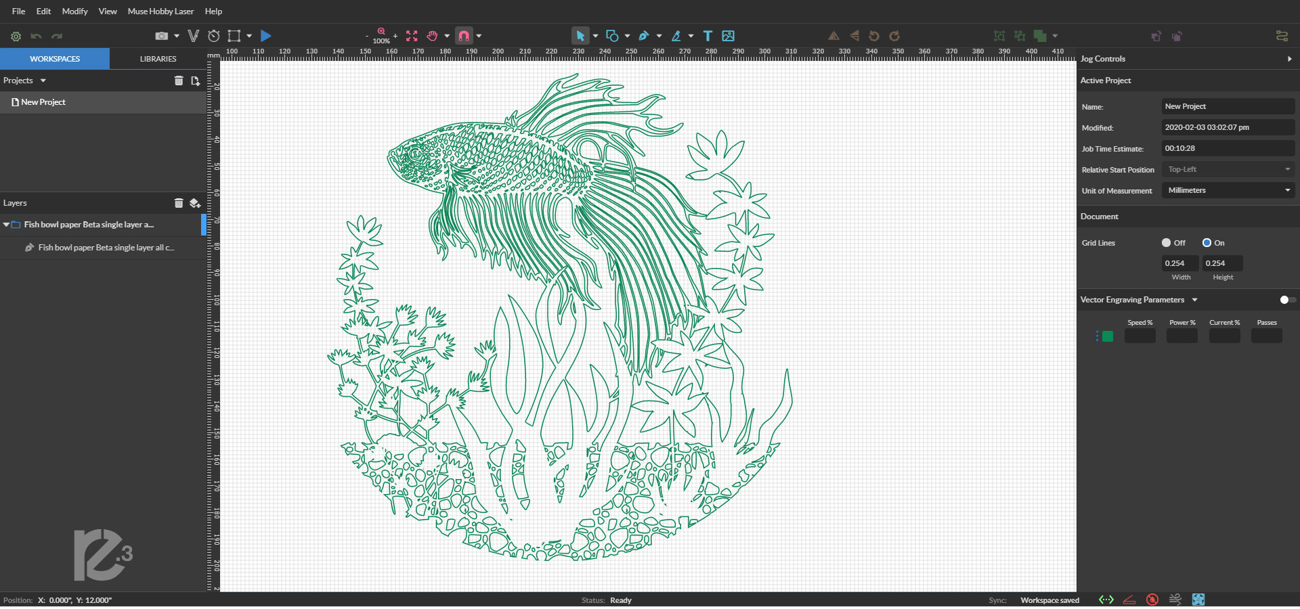Viewport: 1300px width, 609px height.
Task: Click the Insert Image tool icon
Action: pyautogui.click(x=728, y=36)
